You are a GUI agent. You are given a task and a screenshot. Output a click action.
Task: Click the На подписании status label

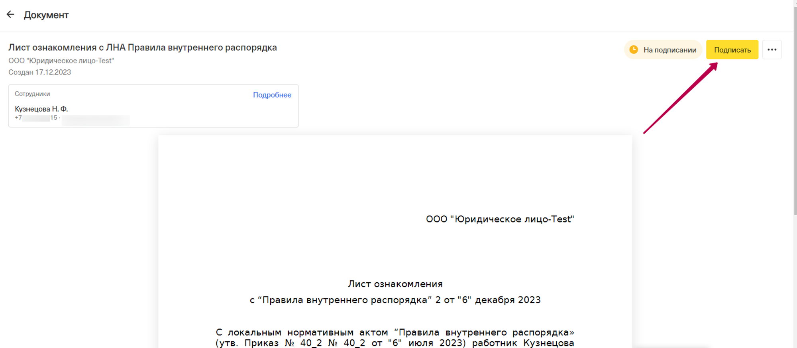tap(670, 50)
